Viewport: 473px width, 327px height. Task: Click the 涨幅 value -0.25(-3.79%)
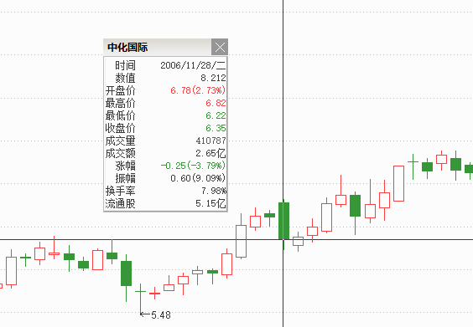[193, 166]
